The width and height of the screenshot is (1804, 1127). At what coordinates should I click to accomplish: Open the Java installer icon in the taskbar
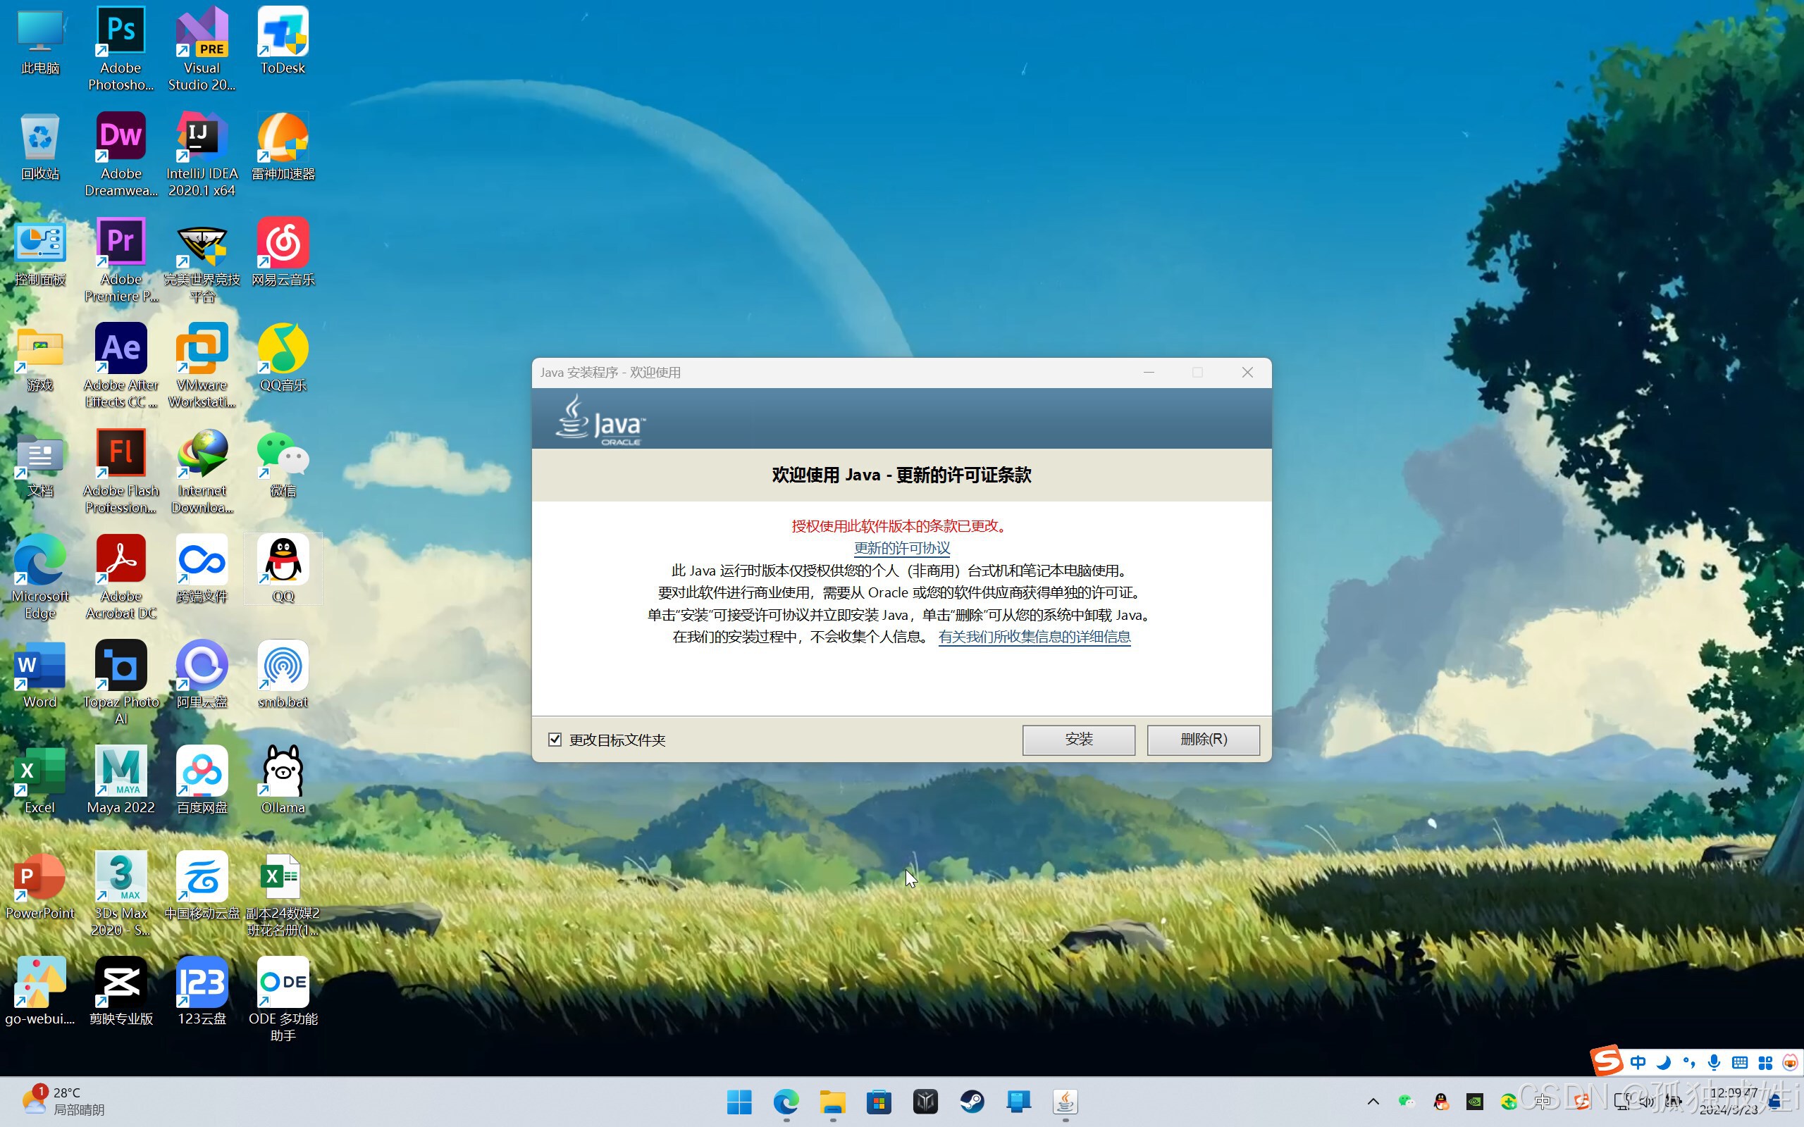1066,1101
